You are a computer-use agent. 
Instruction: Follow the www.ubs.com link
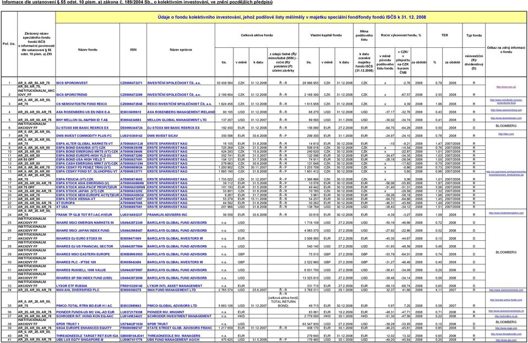[x=506, y=340]
